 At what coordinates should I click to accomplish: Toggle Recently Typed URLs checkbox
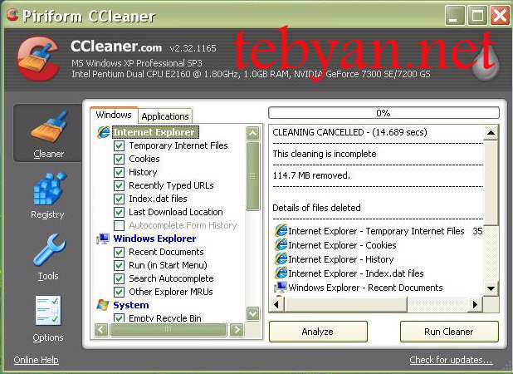point(119,185)
